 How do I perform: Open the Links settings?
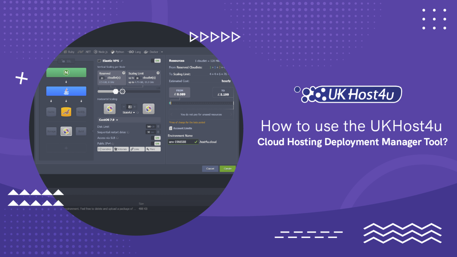click(137, 149)
